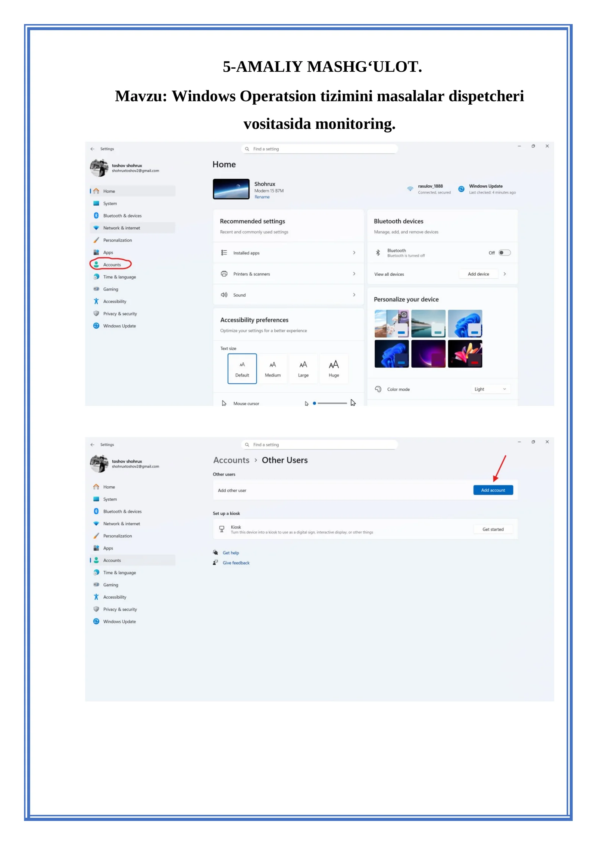This screenshot has height=845, width=597.
Task: Click Rename link under Shohrux device
Action: 262,197
